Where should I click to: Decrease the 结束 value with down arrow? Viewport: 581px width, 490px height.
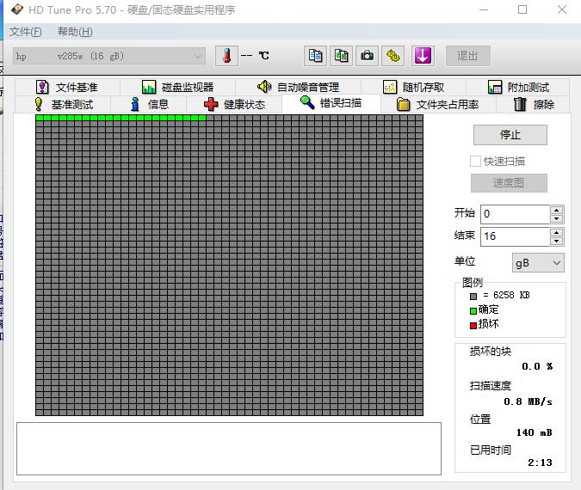(557, 241)
